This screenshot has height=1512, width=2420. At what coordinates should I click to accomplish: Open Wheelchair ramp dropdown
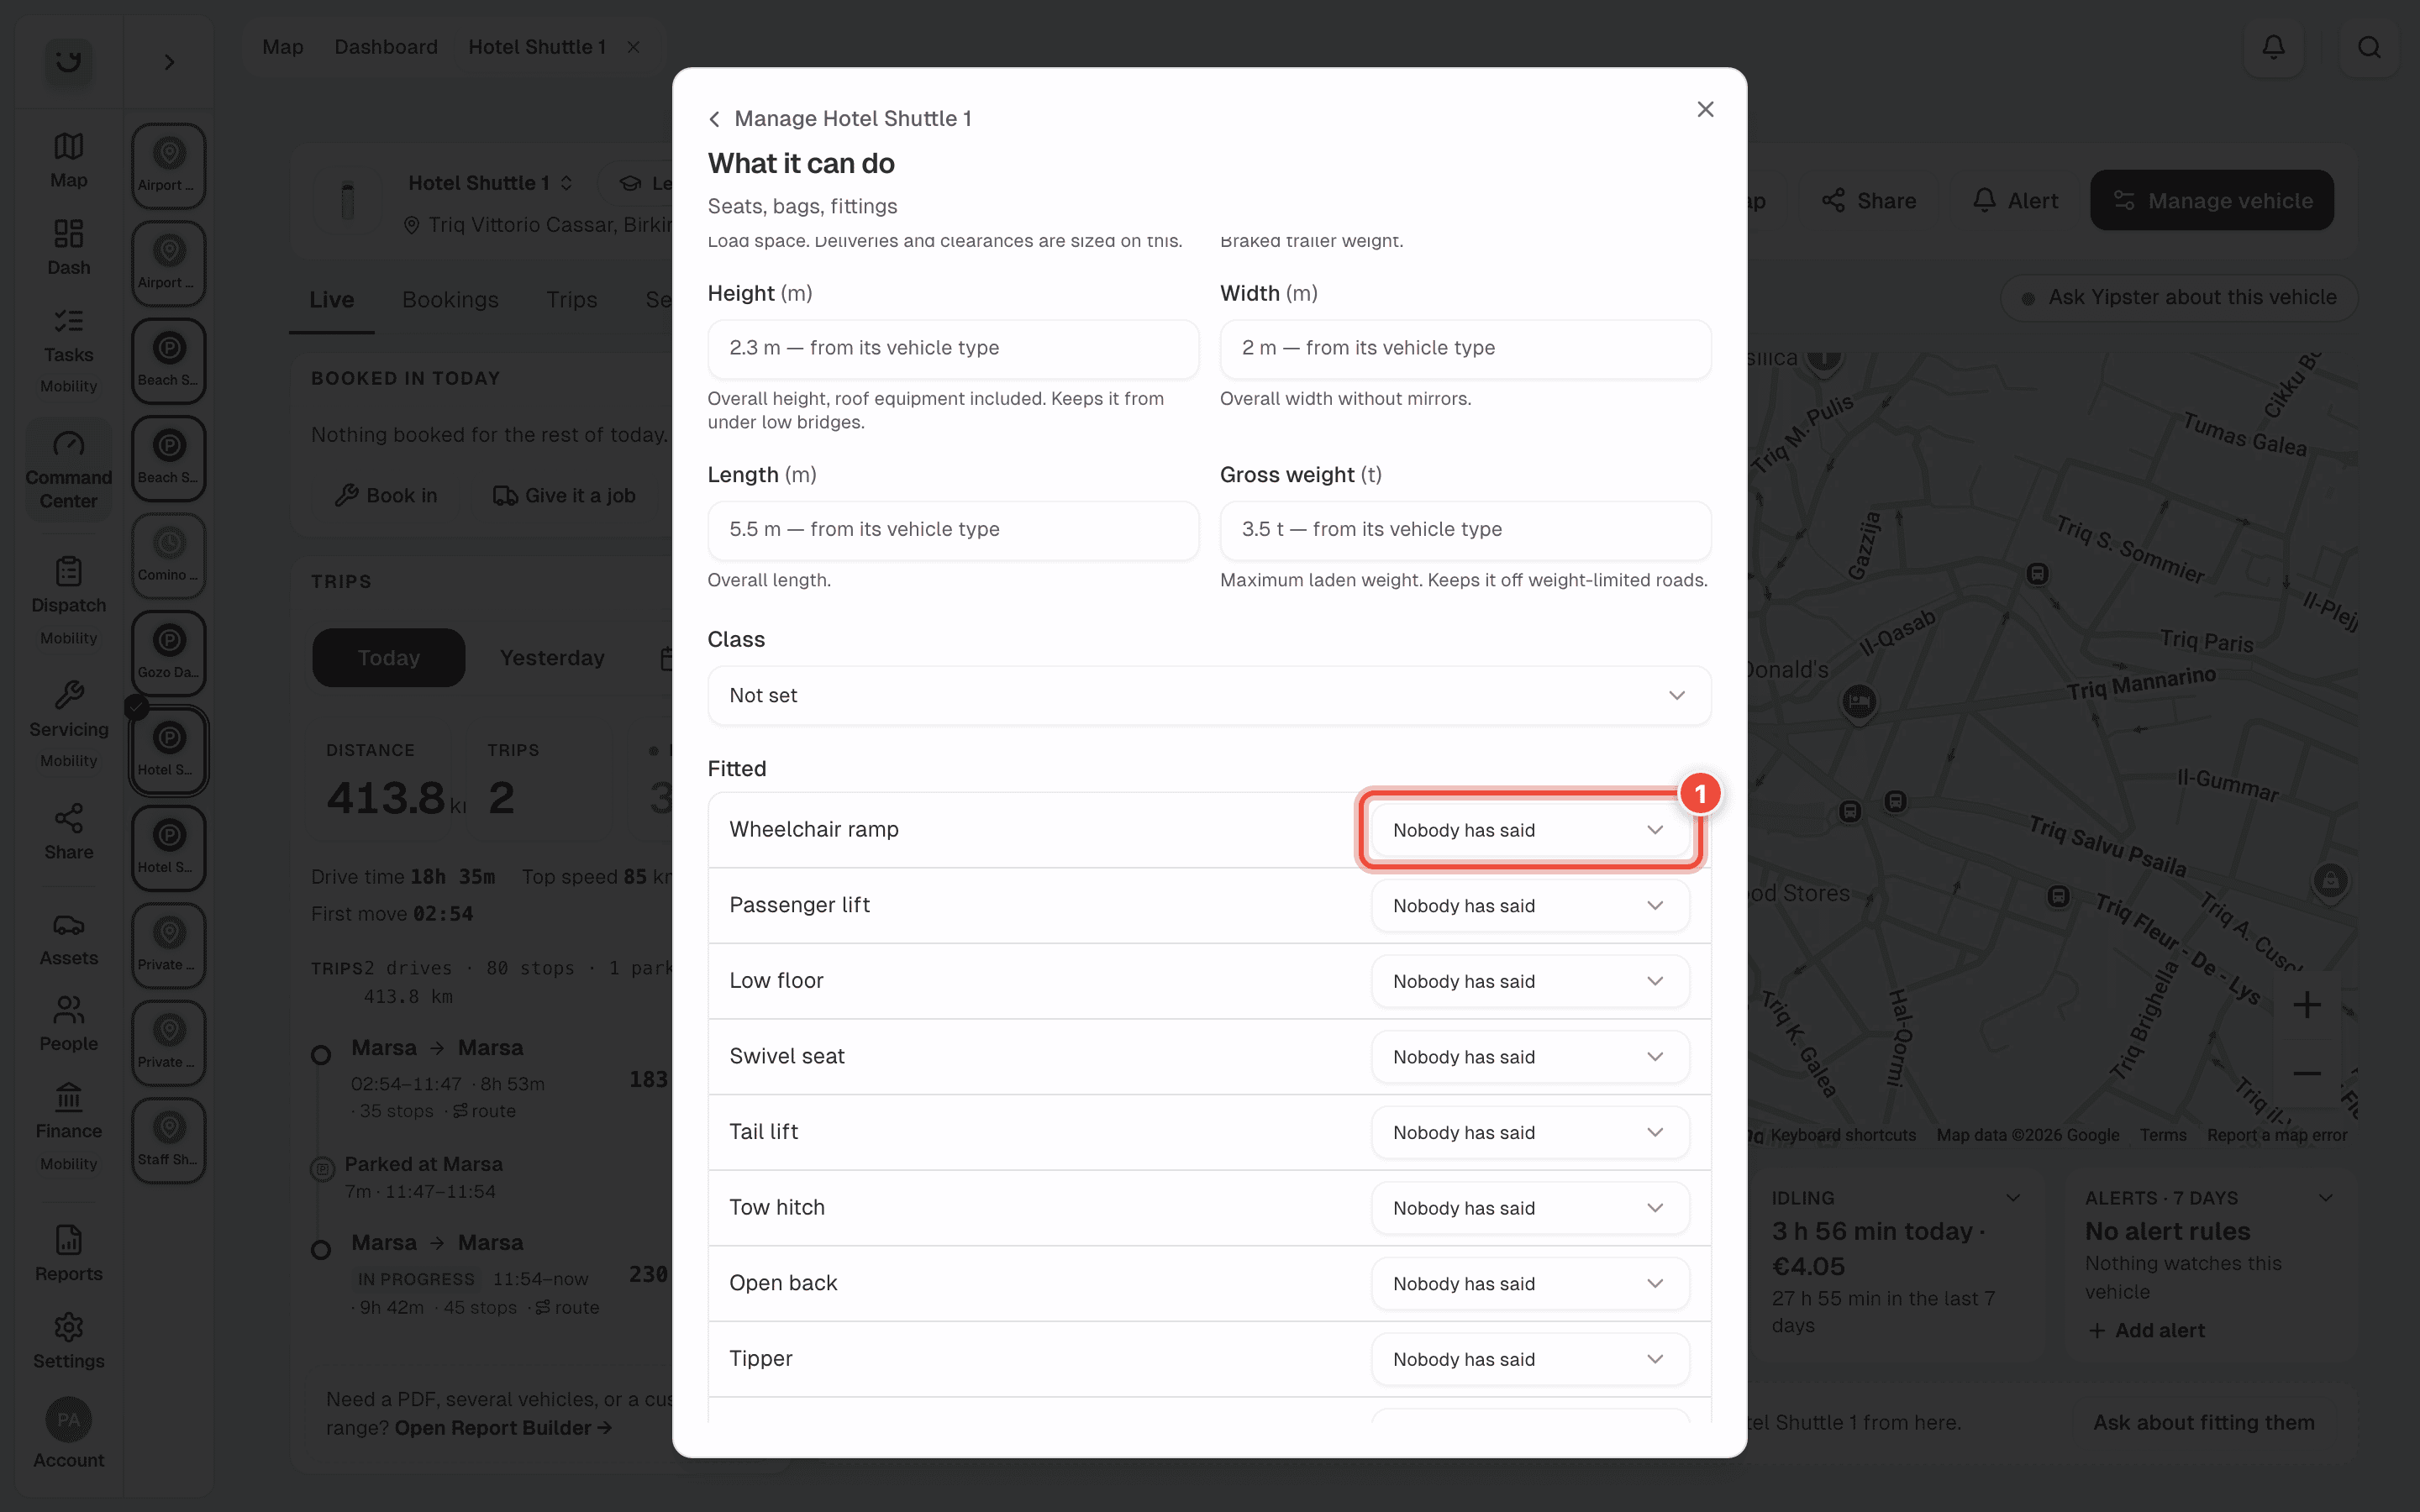pyautogui.click(x=1530, y=830)
